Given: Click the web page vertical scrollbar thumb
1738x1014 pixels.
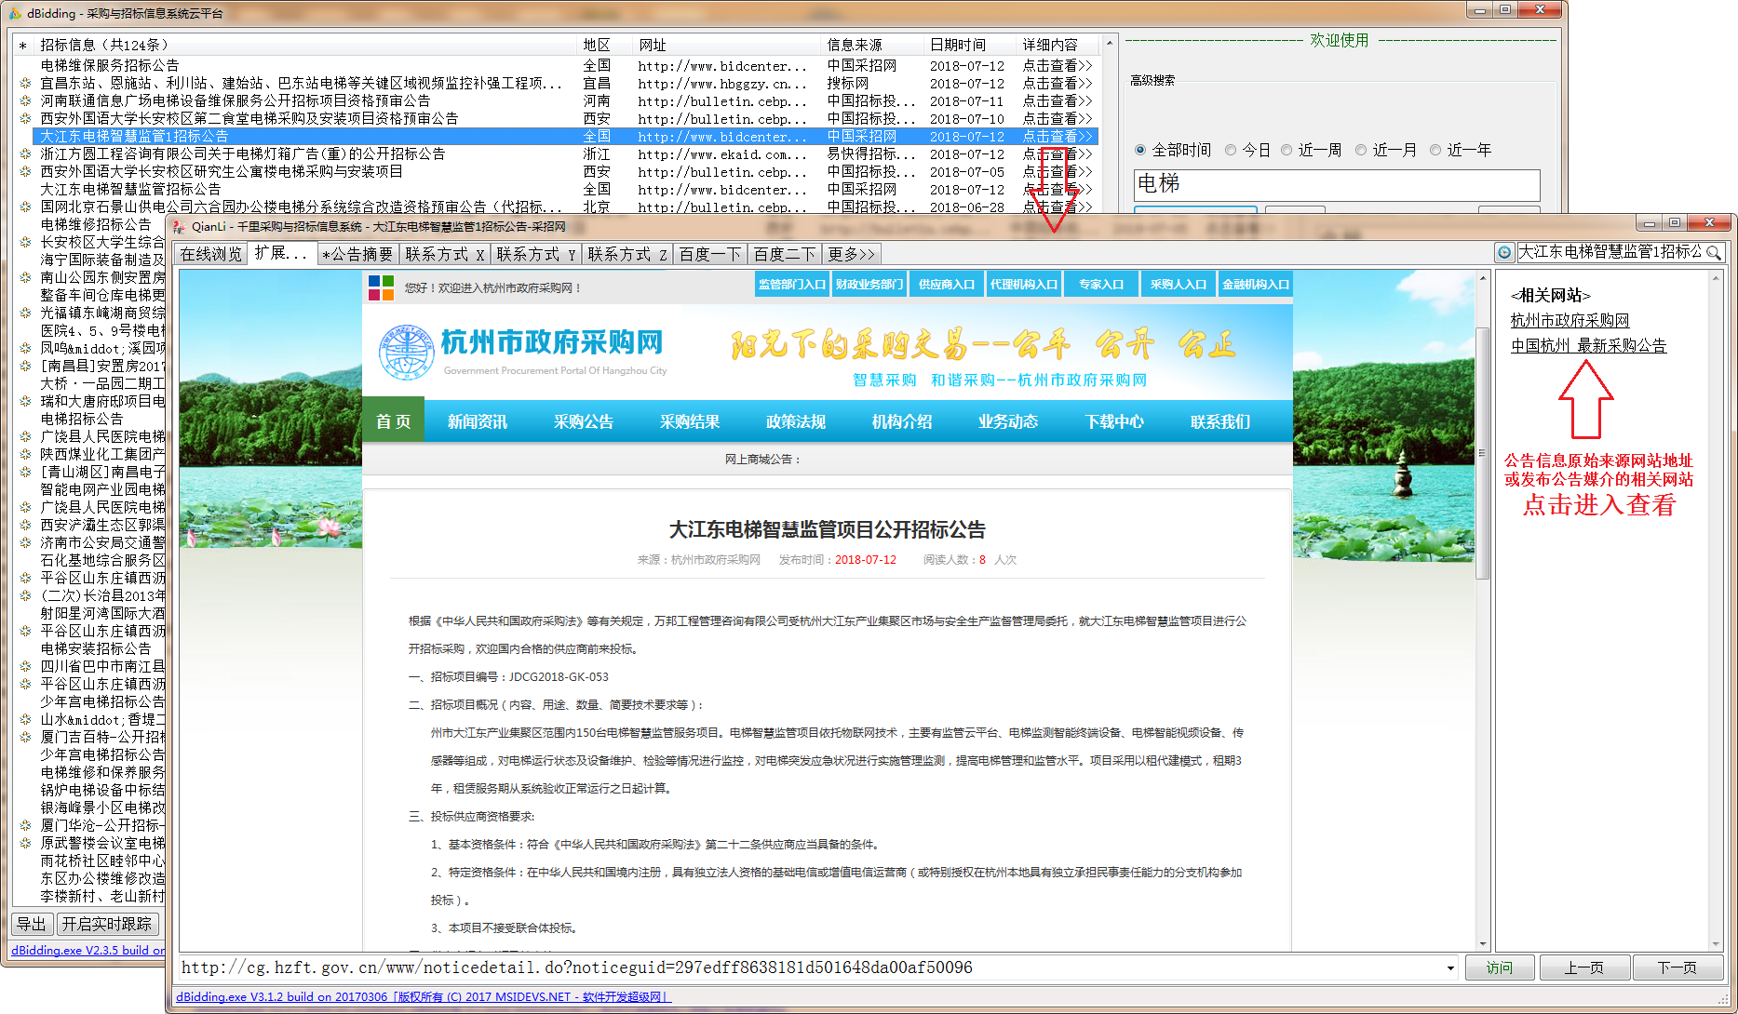Looking at the screenshot, I should [1483, 453].
